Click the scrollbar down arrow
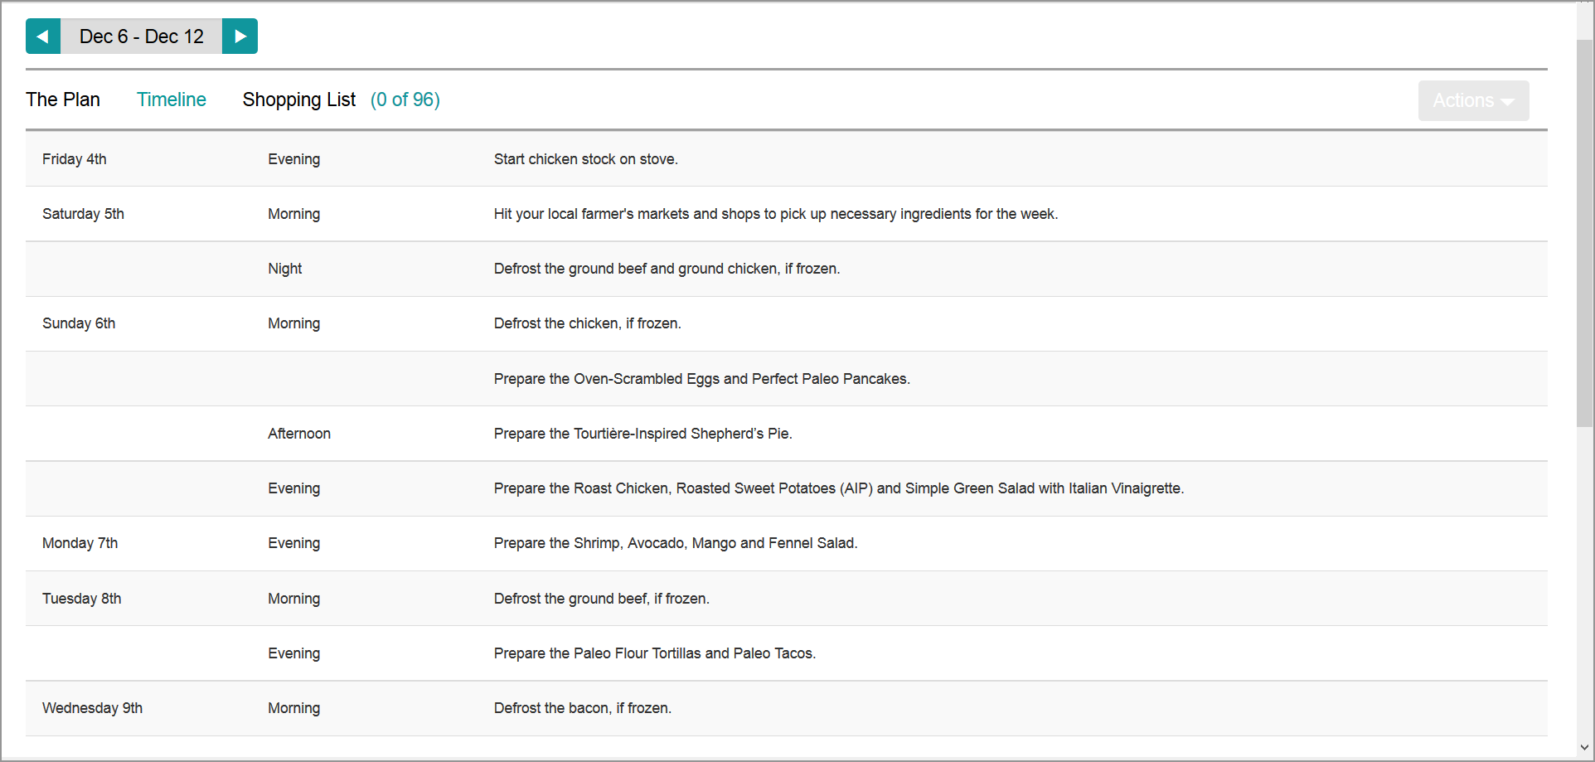 point(1585,747)
